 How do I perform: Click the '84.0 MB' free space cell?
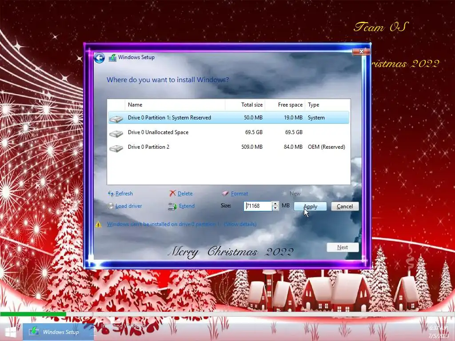pos(293,147)
